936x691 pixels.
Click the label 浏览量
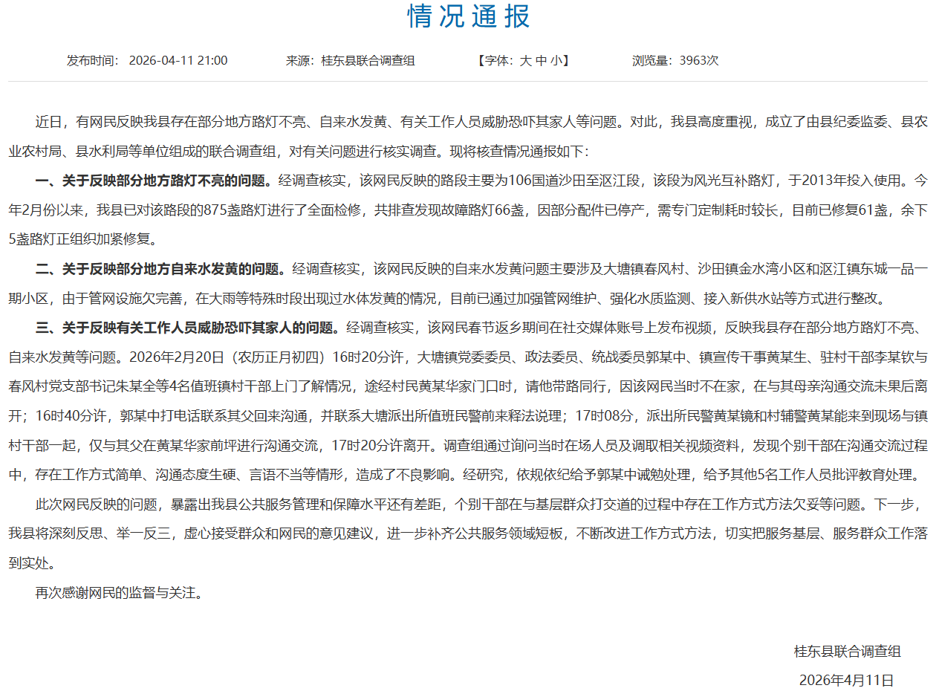pos(654,60)
